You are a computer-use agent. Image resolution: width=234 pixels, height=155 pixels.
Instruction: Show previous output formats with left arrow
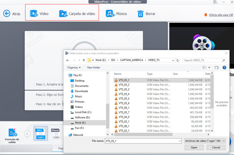[27, 134]
